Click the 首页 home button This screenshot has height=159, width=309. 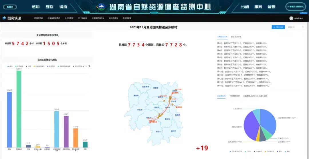point(10,7)
